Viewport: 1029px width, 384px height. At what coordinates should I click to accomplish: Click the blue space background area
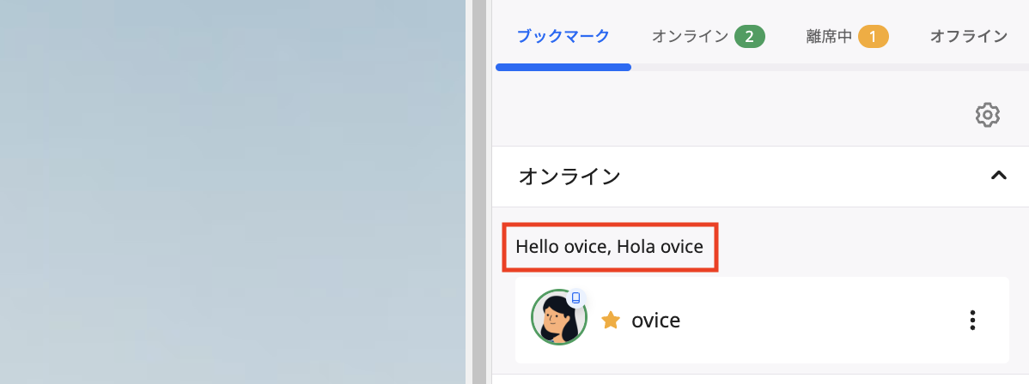point(232,192)
